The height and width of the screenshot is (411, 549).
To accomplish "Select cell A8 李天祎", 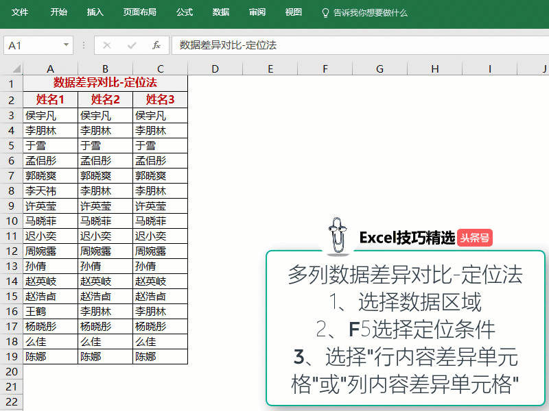I will coord(50,191).
